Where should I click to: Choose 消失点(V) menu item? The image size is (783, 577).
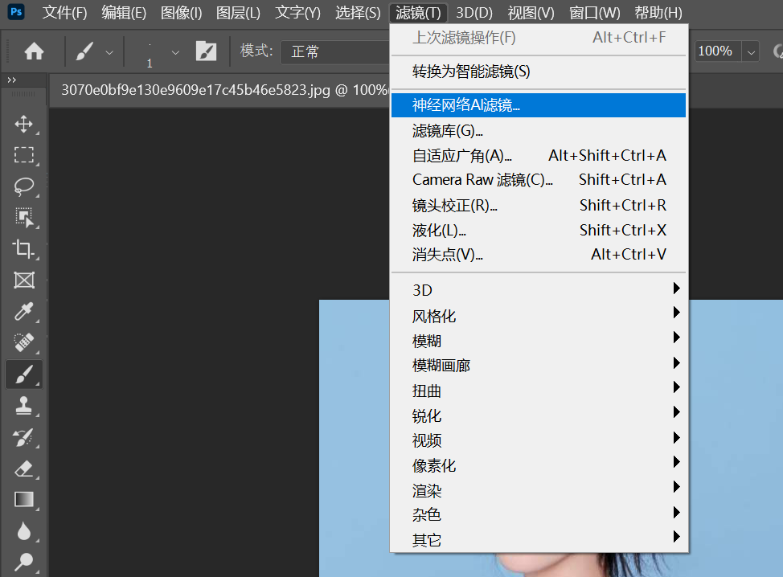pyautogui.click(x=539, y=255)
